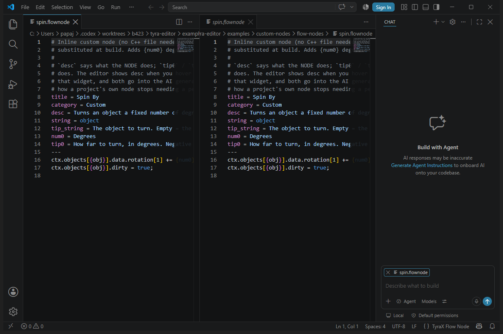This screenshot has width=503, height=334.
Task: Go back with the title bar arrow
Action: [x=151, y=7]
